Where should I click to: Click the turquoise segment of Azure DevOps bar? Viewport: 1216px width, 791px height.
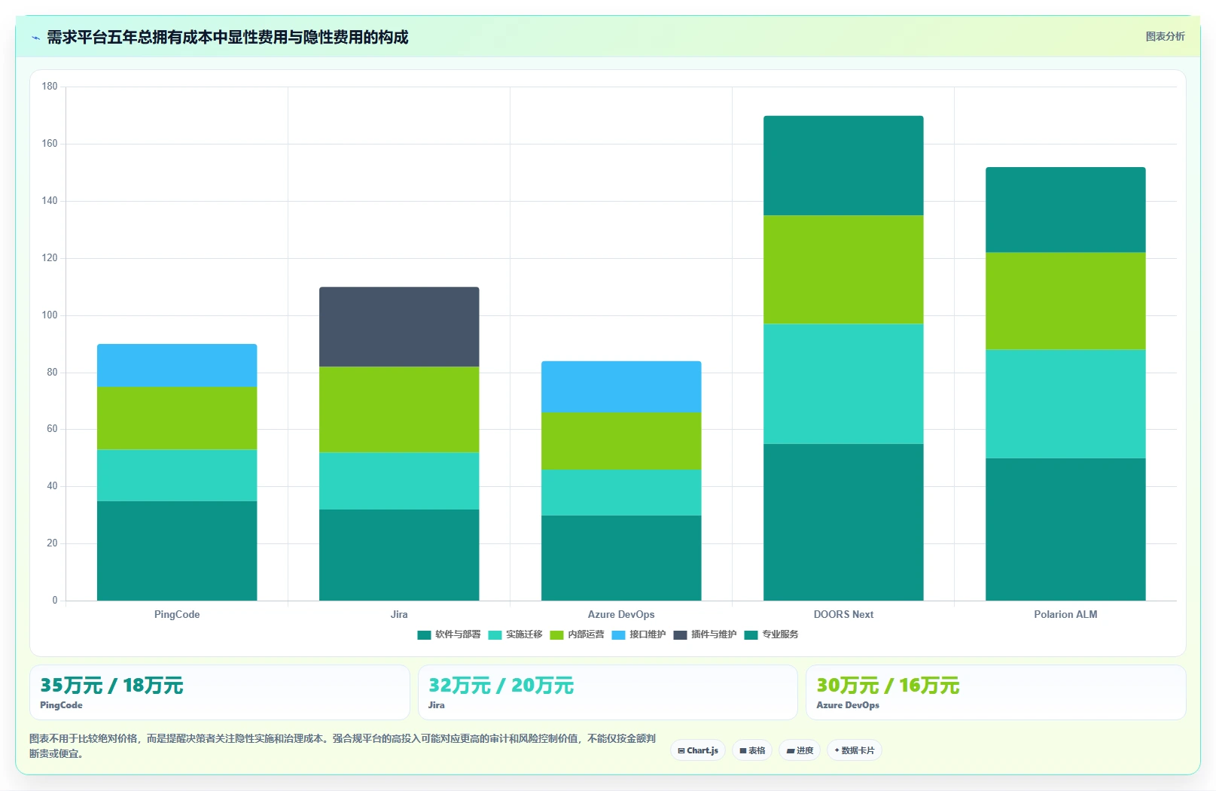coord(621,492)
